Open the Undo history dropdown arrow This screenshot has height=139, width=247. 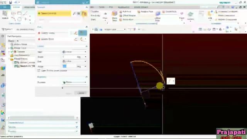tap(19, 2)
